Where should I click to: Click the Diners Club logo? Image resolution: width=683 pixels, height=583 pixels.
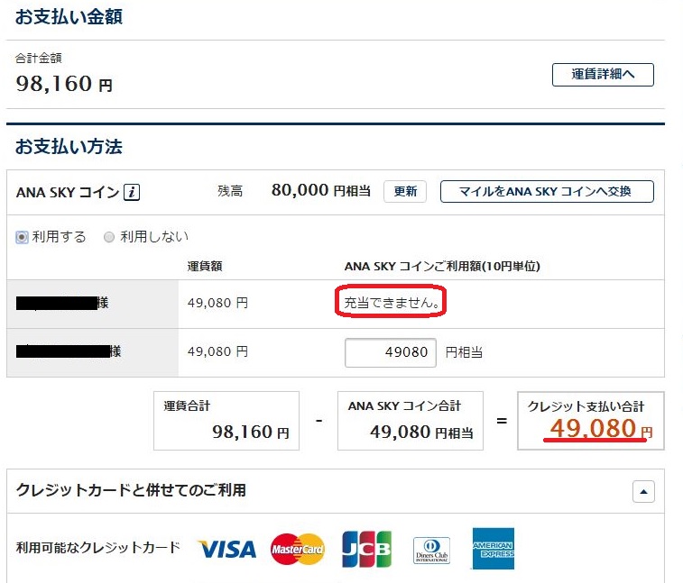pos(431,551)
